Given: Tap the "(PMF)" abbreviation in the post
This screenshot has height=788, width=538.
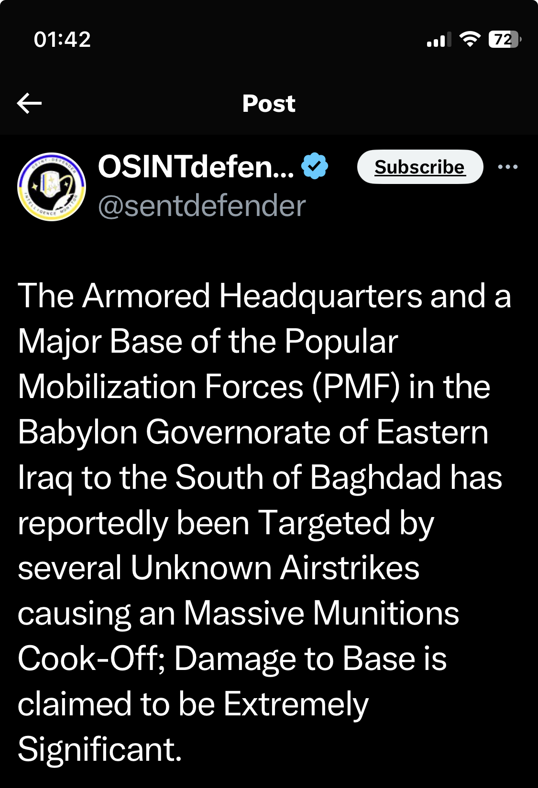Looking at the screenshot, I should pyautogui.click(x=356, y=387).
